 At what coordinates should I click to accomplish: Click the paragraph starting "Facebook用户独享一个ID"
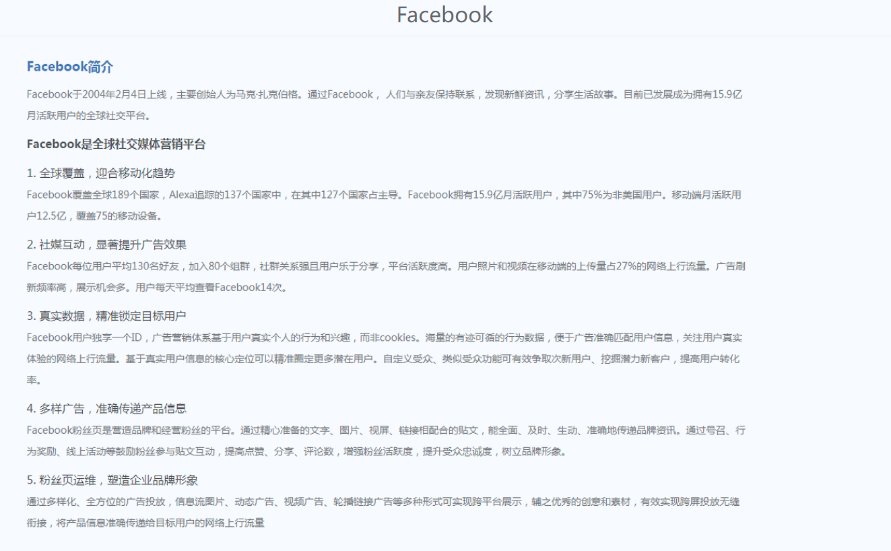coord(385,359)
